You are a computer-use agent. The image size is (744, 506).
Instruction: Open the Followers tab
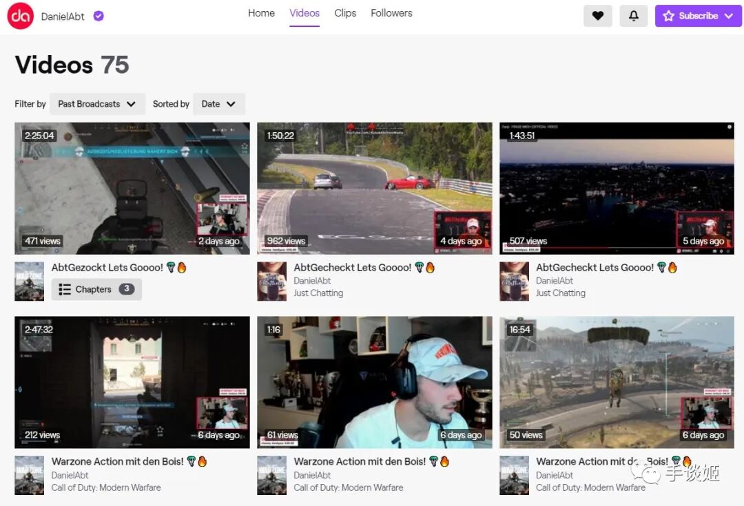click(x=391, y=13)
